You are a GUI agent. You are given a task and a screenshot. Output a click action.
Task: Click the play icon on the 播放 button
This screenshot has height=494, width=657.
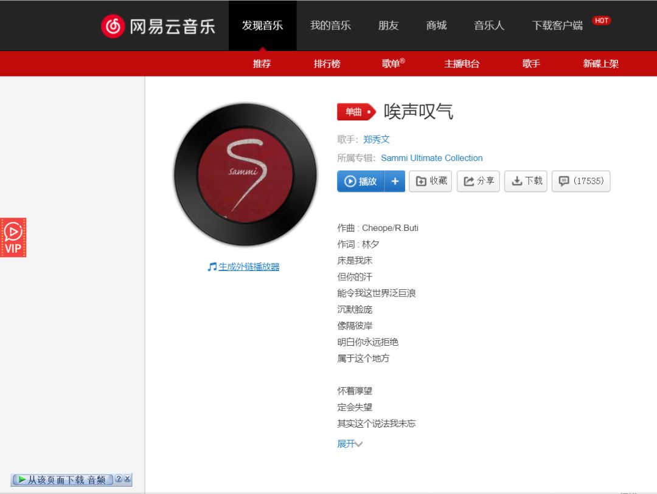(x=350, y=180)
